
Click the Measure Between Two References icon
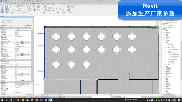(x=63, y=10)
